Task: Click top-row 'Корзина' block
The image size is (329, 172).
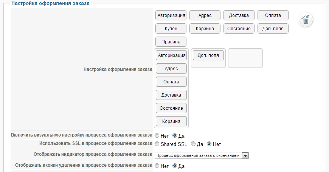Action: pyautogui.click(x=205, y=29)
